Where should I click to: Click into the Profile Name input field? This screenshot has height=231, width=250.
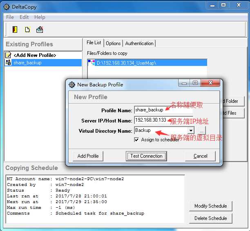pyautogui.click(x=163, y=110)
